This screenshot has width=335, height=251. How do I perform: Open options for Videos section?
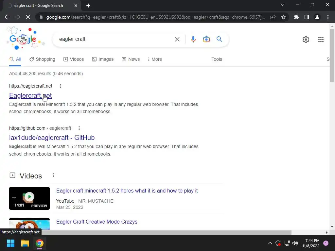(54, 175)
